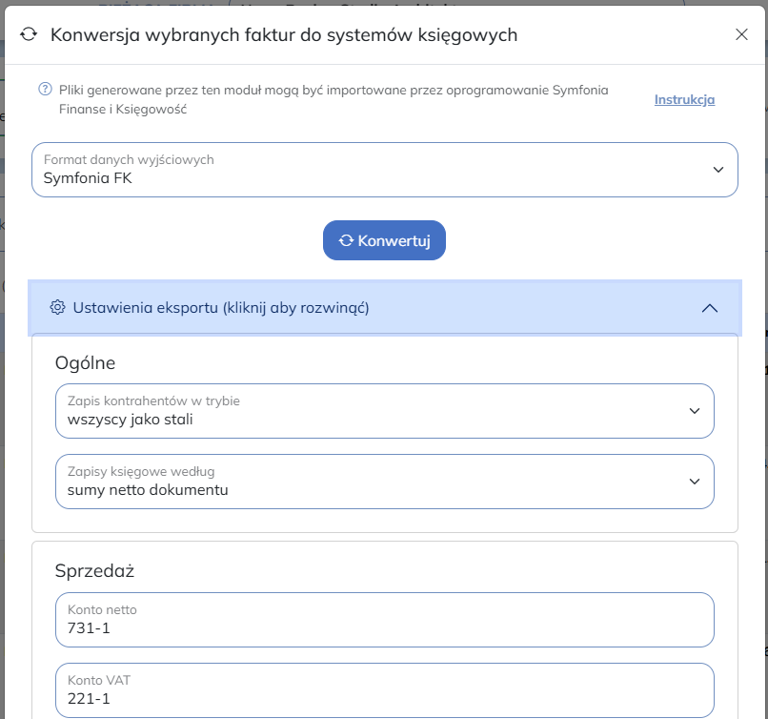The width and height of the screenshot is (768, 719).
Task: Select the sumy netto dokumentu combo box
Action: point(381,482)
